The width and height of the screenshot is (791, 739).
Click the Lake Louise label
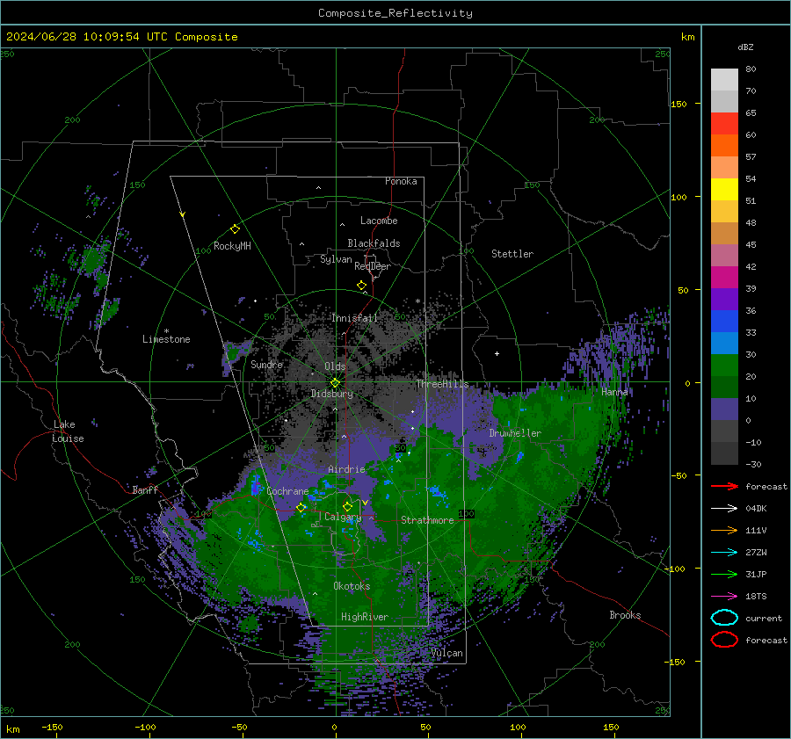click(x=68, y=431)
